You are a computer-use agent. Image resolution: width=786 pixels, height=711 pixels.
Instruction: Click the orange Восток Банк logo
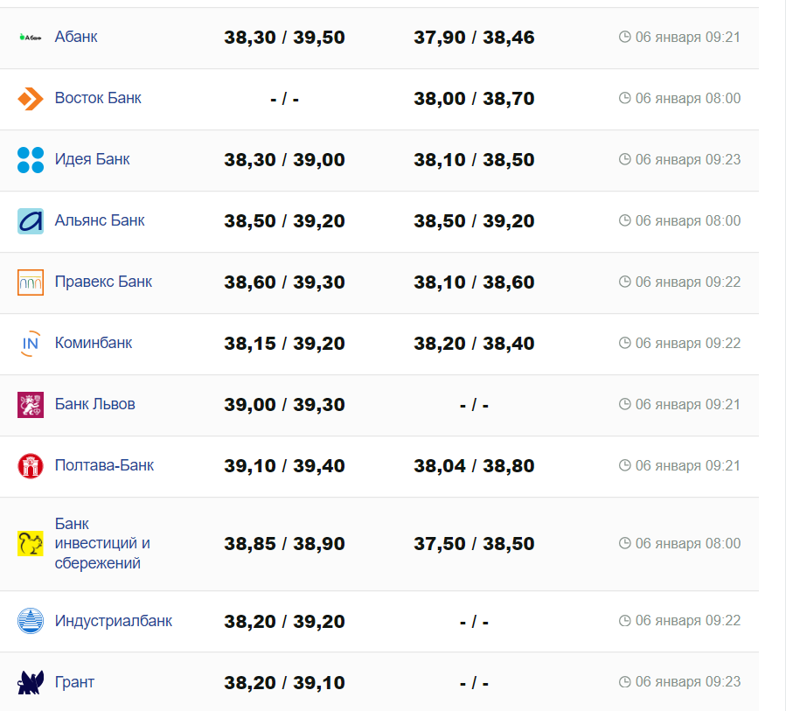coord(31,98)
